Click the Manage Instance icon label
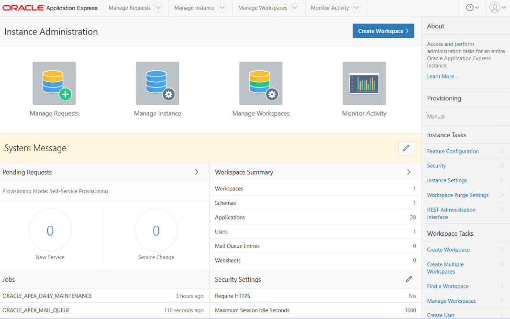Image resolution: width=510 pixels, height=319 pixels. click(157, 113)
